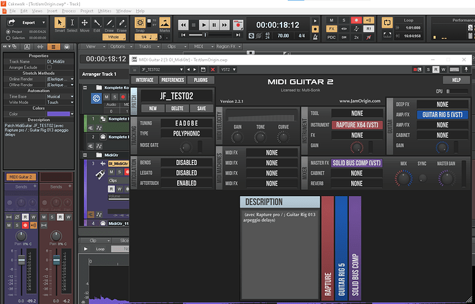Activate the Move tool
Viewport: 475px width, 304px height.
click(x=85, y=23)
